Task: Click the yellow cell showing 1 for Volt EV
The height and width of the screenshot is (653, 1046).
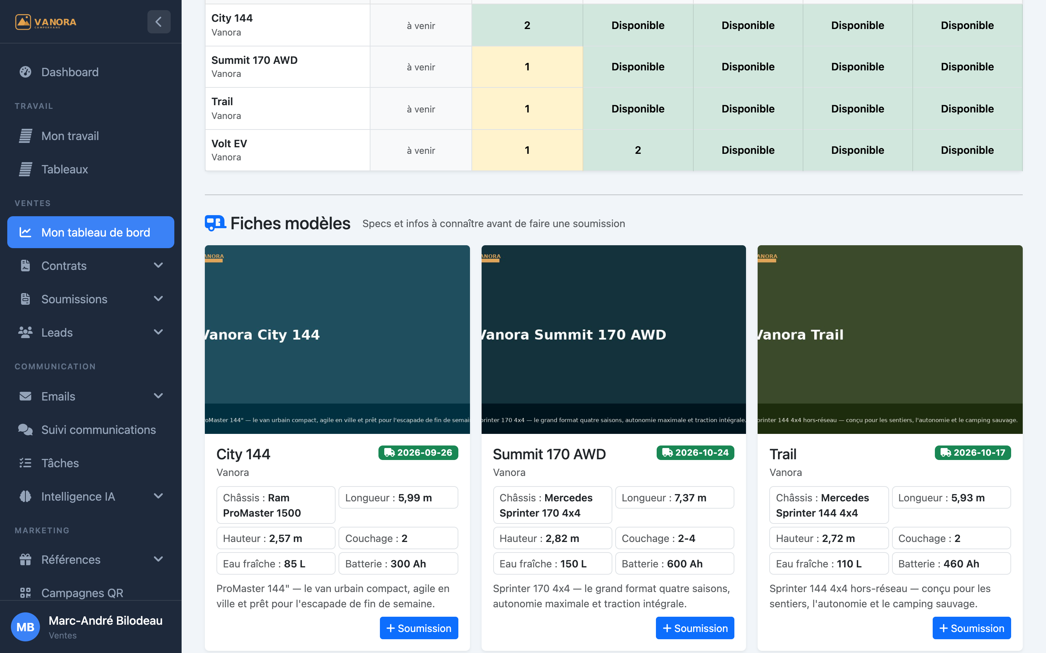Action: pos(527,150)
